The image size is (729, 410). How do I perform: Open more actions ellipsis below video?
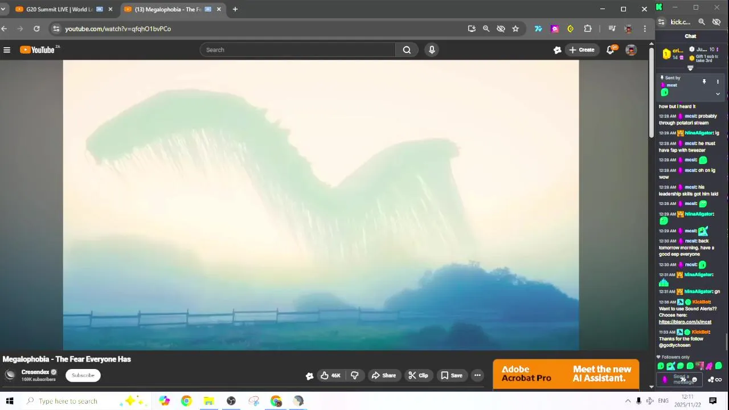[477, 375]
